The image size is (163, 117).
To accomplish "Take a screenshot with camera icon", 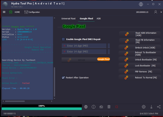I will tap(101, 107).
